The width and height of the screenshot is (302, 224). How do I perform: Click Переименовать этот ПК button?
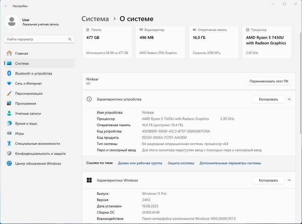(269, 81)
